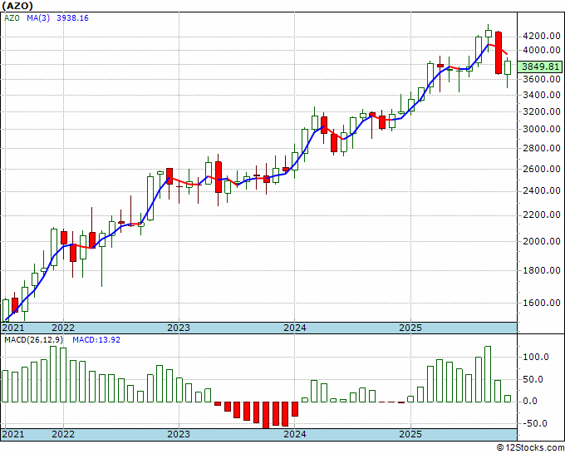Click the 2600.00 price axis label
Image resolution: width=565 pixels, height=454 pixels.
(541, 169)
